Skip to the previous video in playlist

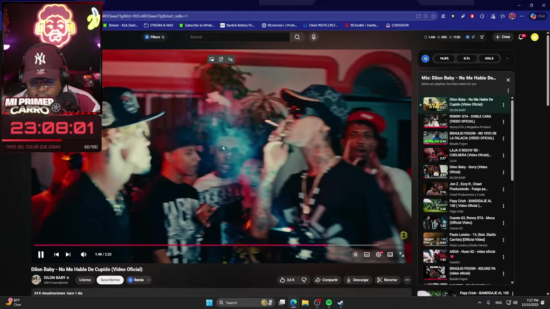click(x=56, y=254)
